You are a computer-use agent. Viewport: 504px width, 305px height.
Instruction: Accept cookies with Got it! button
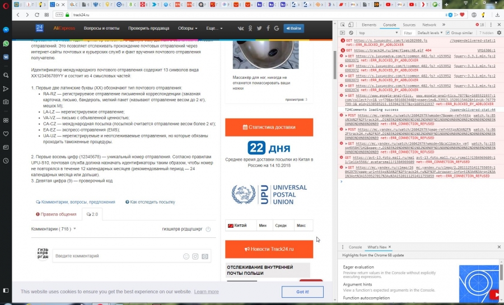(302, 292)
